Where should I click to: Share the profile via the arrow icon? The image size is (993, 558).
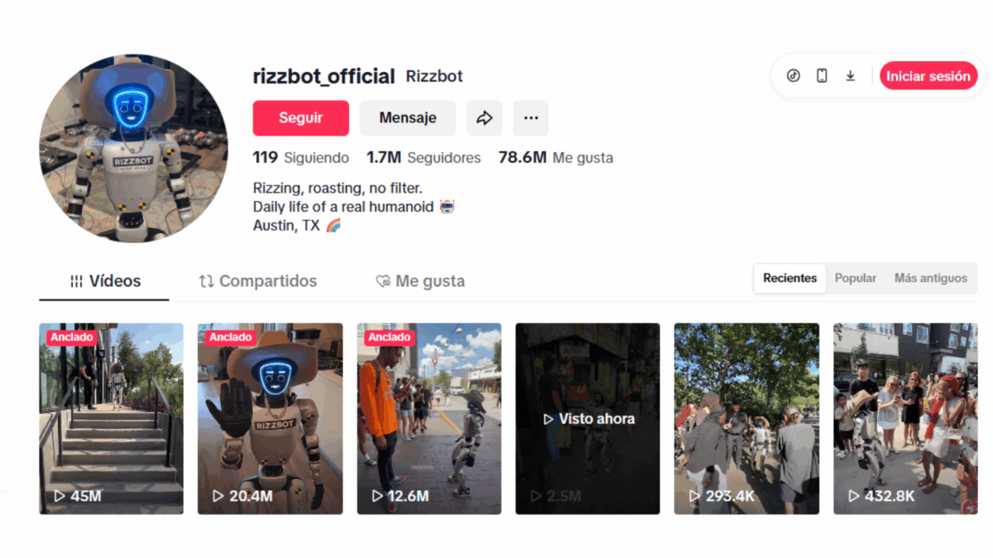pyautogui.click(x=484, y=118)
